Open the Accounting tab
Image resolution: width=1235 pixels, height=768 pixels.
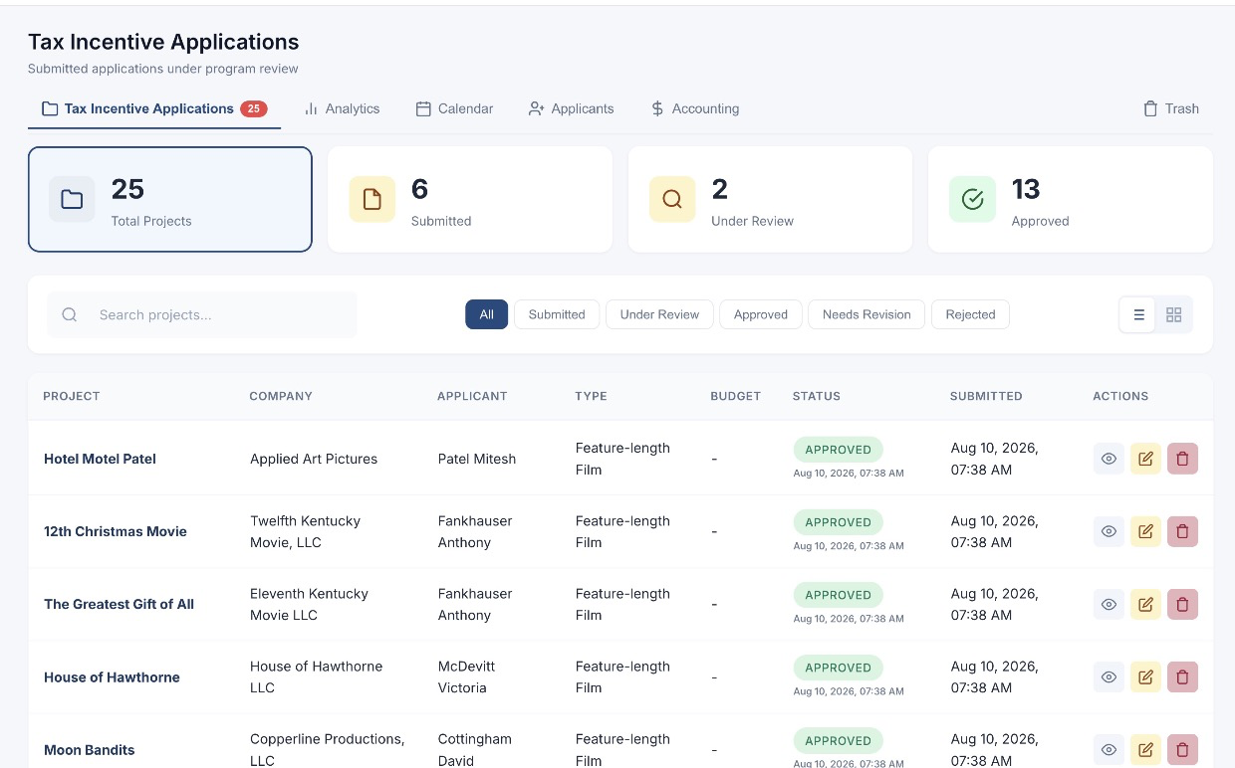(x=694, y=108)
